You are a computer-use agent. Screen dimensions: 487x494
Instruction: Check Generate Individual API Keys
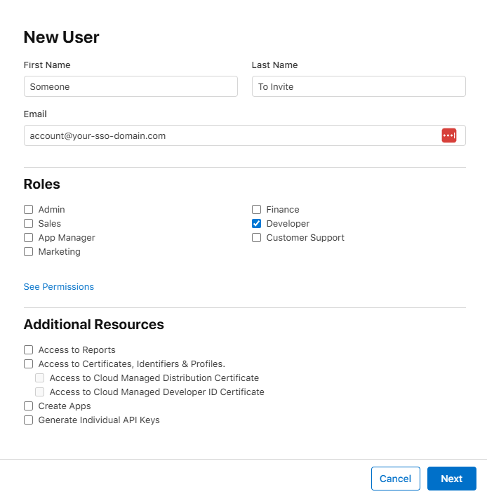tap(29, 420)
